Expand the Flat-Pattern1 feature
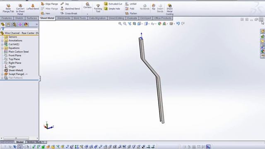Viewport: 265px width, 149px height. (x=2, y=78)
